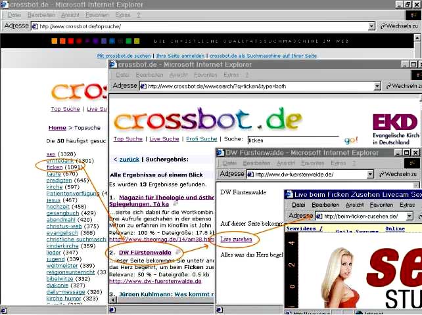Click the IE icon in the DW Fürstenwalde title bar
The width and height of the screenshot is (422, 315).
coord(220,153)
